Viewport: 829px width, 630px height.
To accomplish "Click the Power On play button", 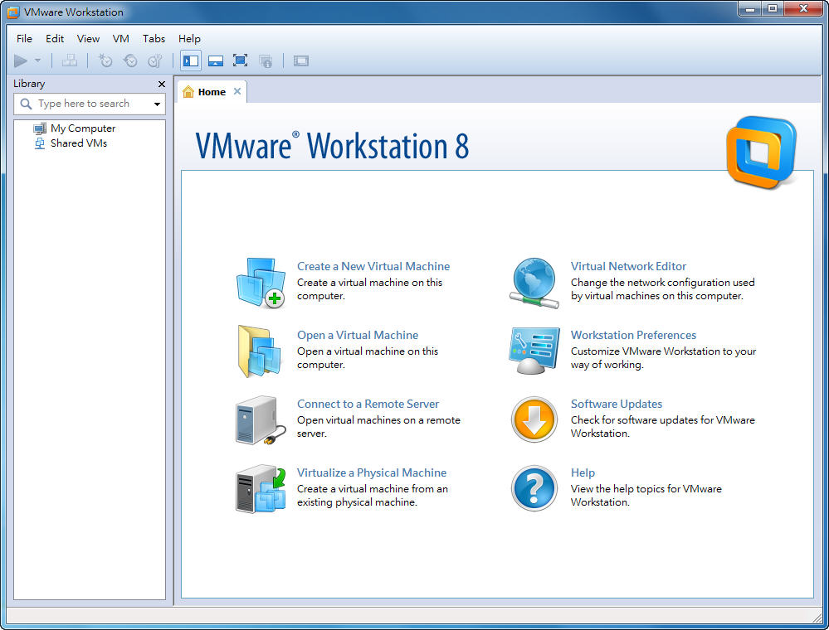I will pos(21,61).
